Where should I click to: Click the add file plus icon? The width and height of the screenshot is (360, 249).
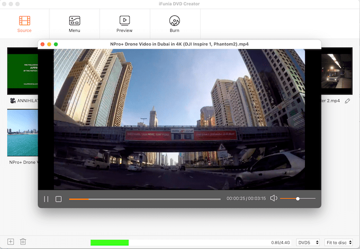[11, 242]
